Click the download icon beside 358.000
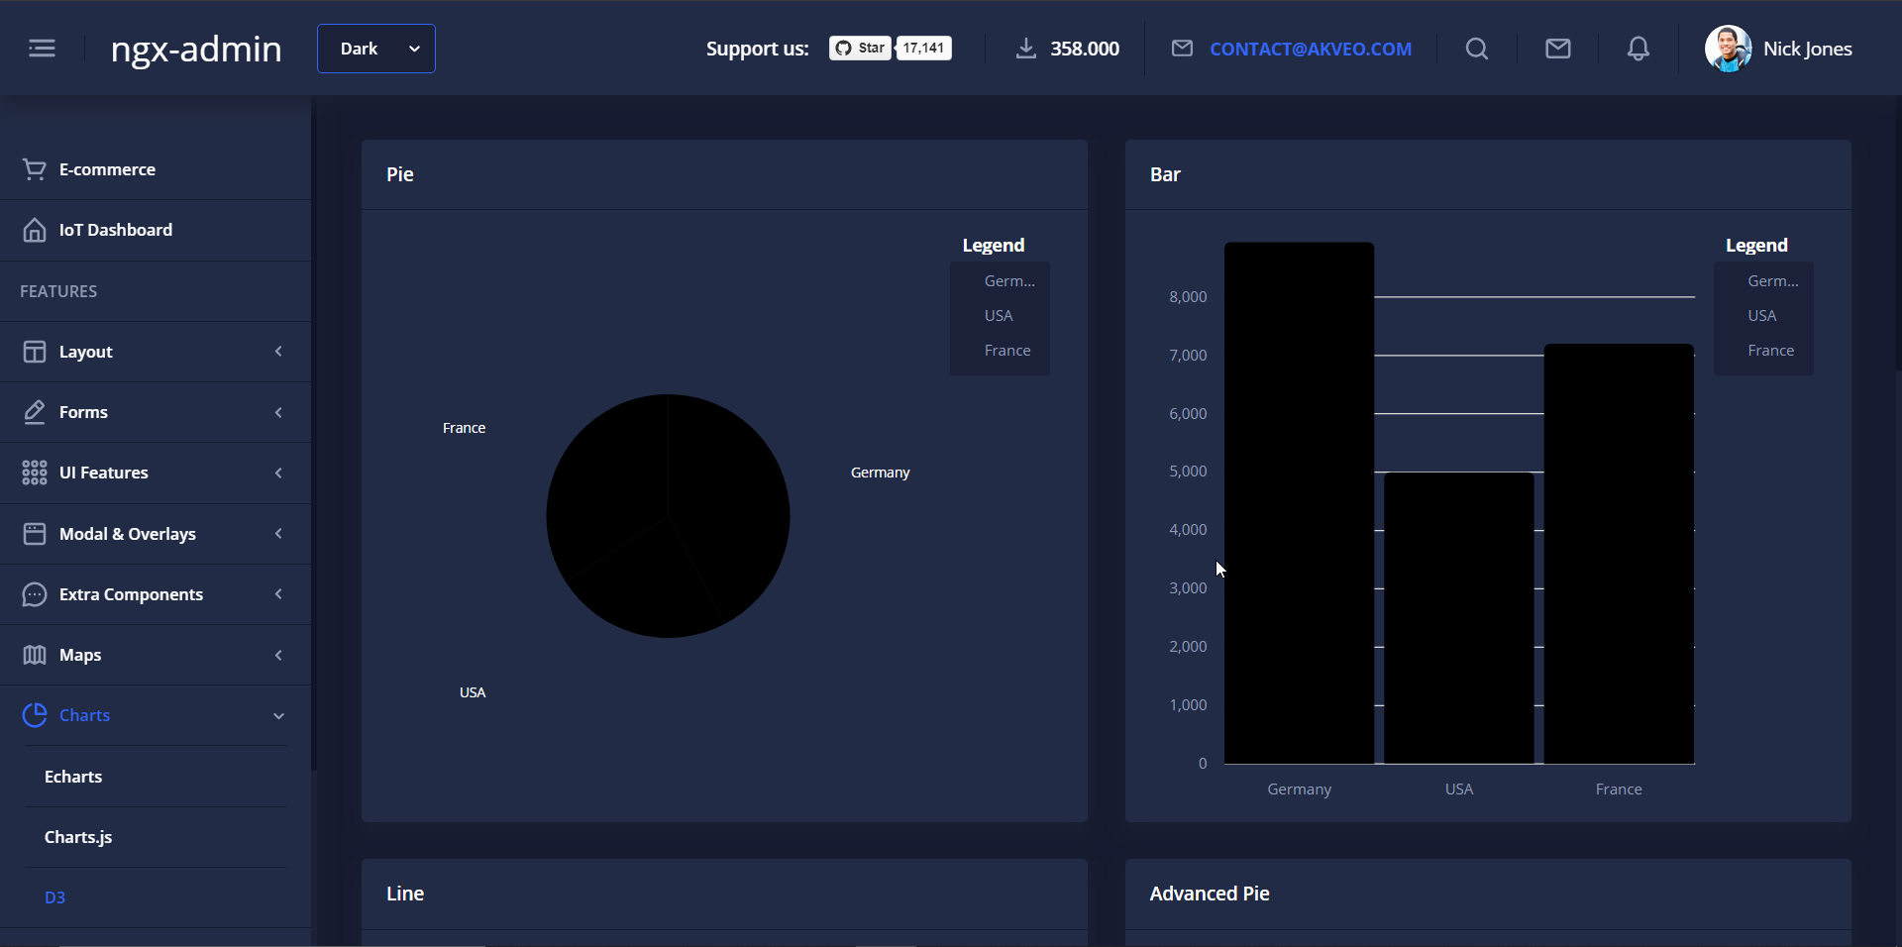 pos(1026,49)
